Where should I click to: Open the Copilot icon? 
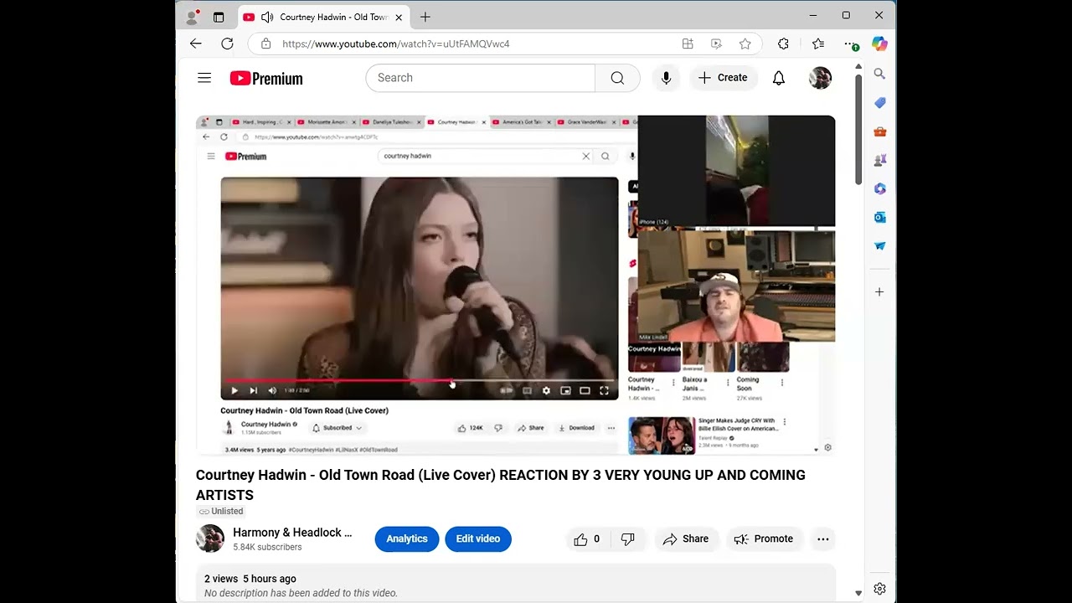879,44
